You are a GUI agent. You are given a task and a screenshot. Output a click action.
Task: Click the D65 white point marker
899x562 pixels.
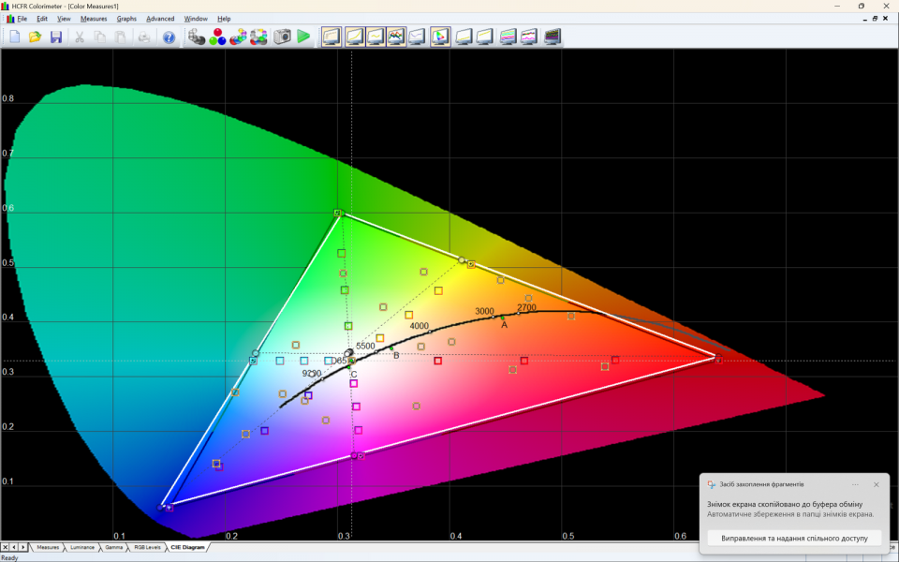tap(352, 361)
